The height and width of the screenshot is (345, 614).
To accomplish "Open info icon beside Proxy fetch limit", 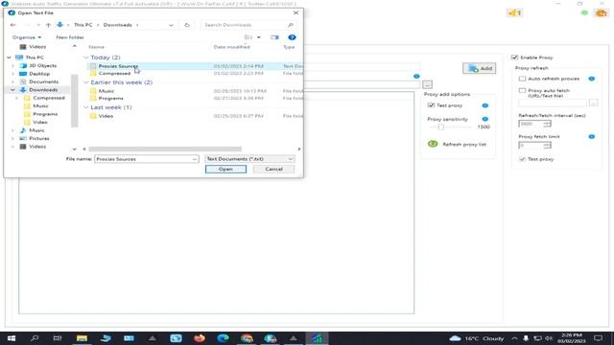I will (x=591, y=136).
